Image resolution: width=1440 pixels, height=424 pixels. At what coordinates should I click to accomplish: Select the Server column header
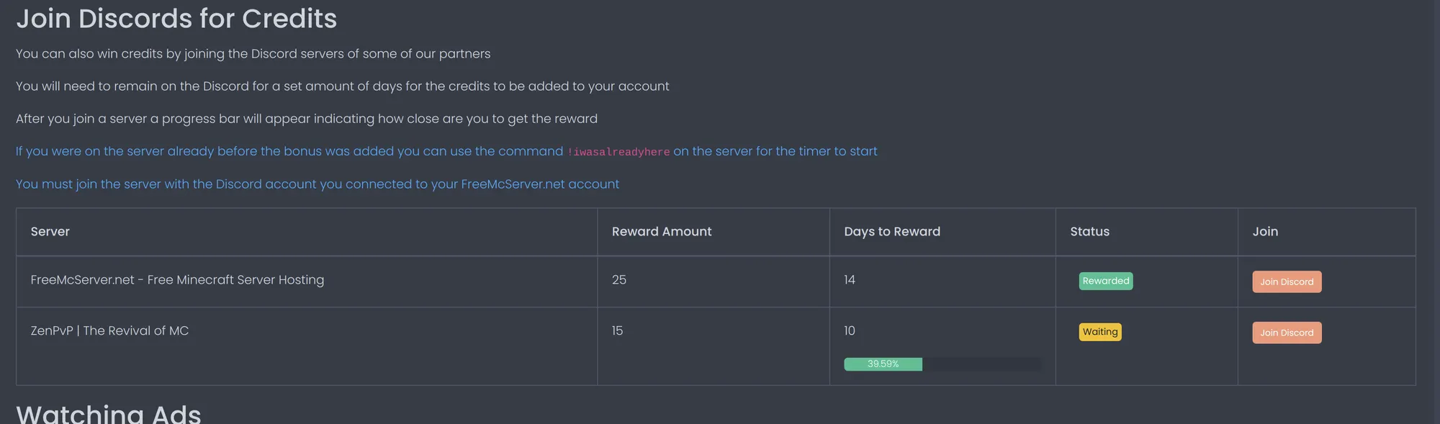tap(50, 232)
